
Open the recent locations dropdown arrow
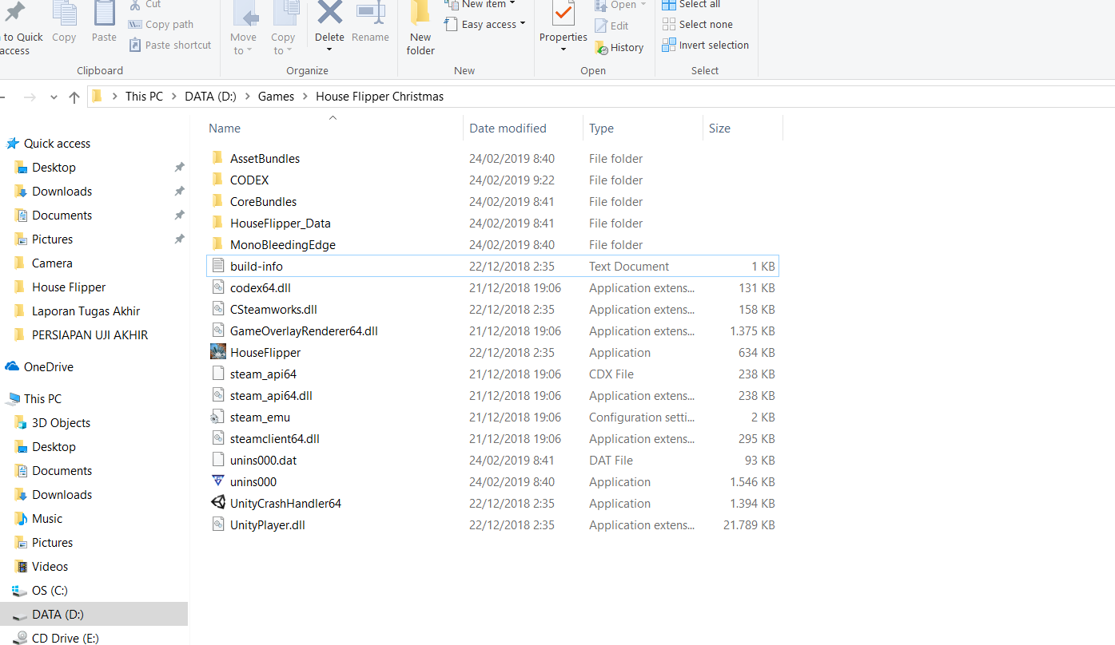tap(54, 97)
